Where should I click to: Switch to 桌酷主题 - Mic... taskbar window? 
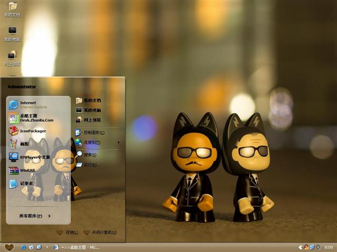point(76,247)
